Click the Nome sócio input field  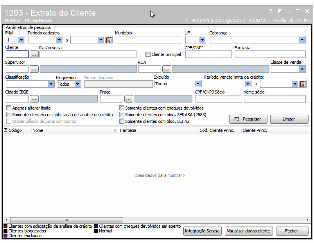coord(275,99)
